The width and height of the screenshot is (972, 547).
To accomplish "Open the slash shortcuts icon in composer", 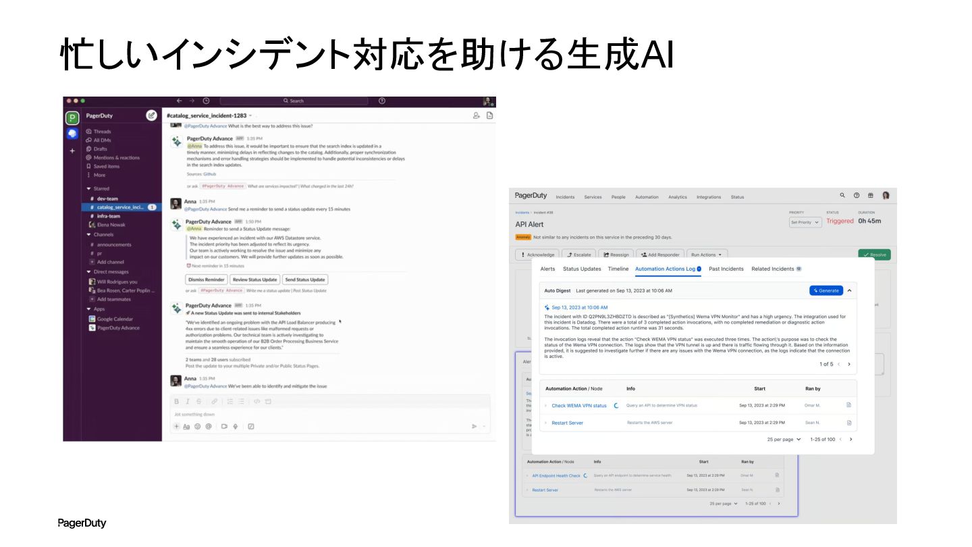I will (251, 426).
